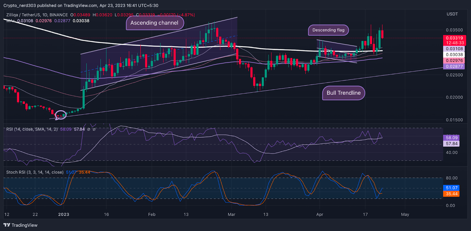Select the Bull Trendline label
Image resolution: width=471 pixels, height=231 pixels.
click(344, 93)
